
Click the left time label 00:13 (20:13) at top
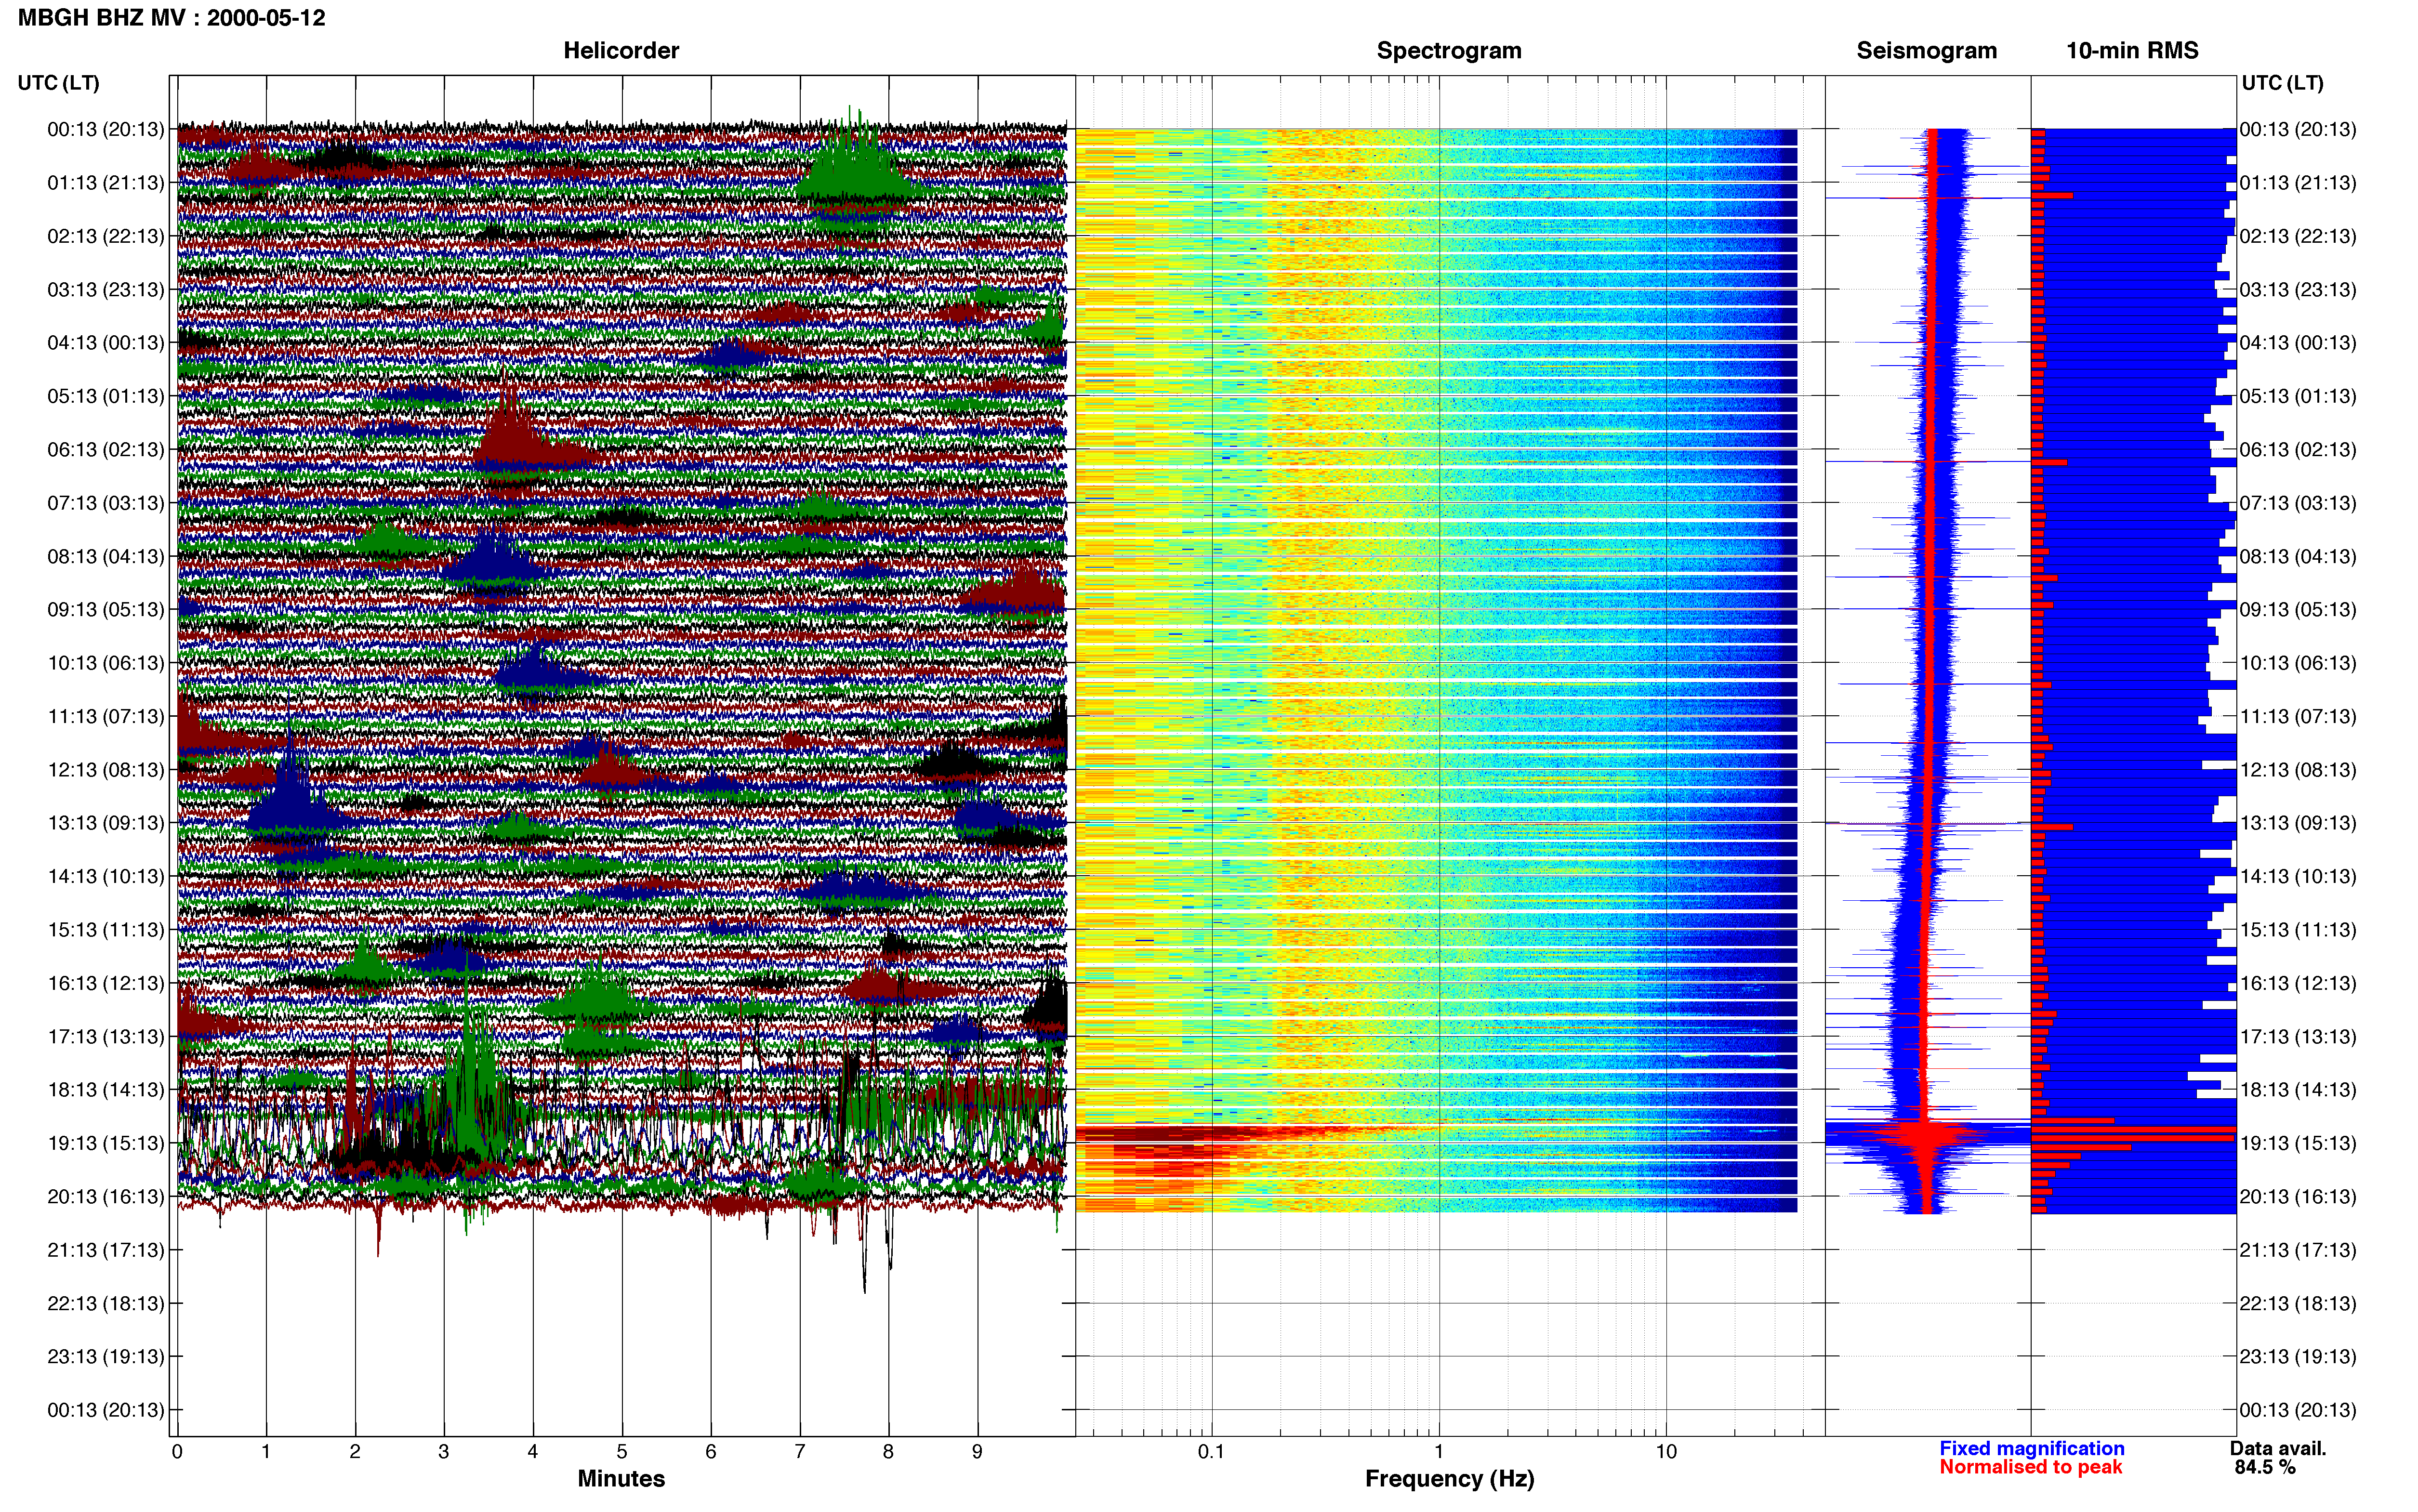coord(105,129)
